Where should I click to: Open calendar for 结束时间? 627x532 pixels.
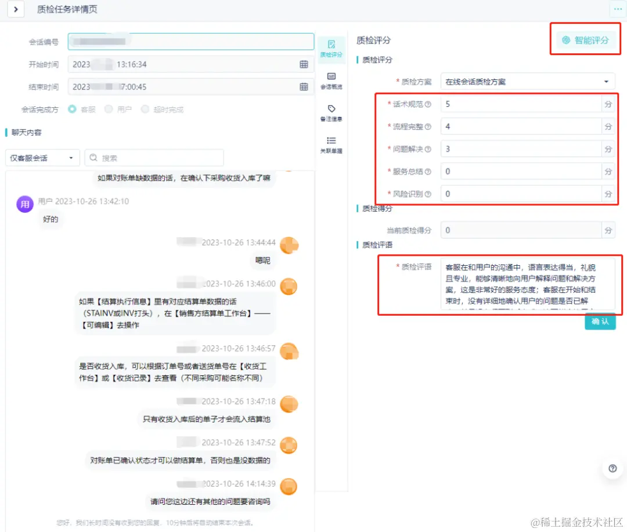(x=304, y=87)
